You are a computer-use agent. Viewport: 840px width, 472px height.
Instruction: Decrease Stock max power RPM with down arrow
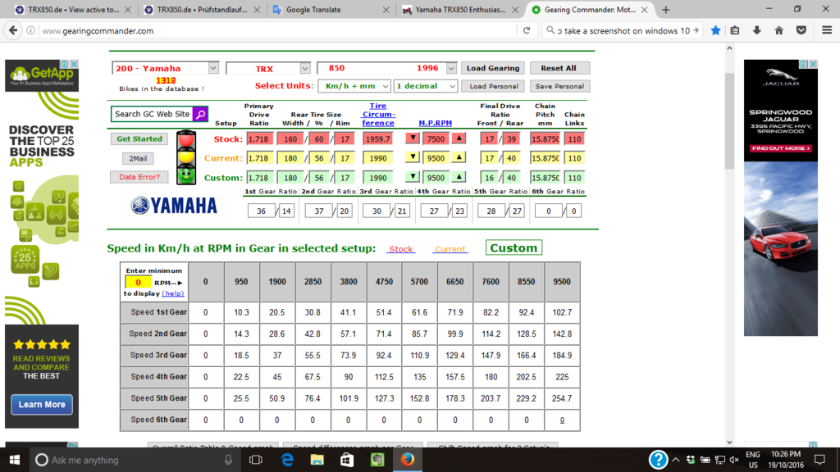tap(413, 138)
